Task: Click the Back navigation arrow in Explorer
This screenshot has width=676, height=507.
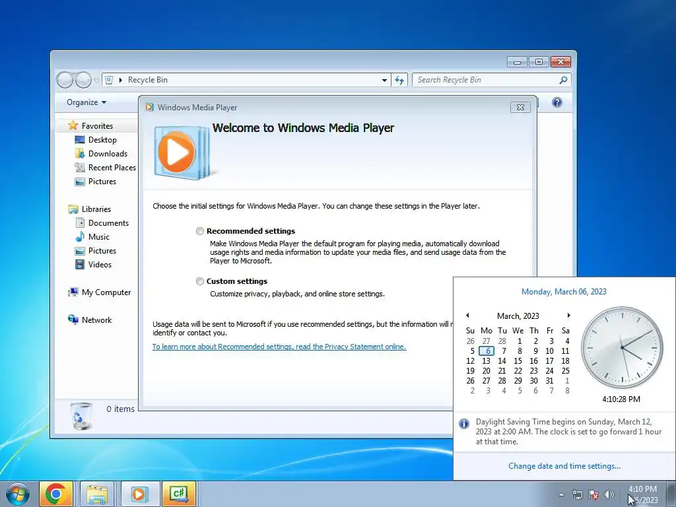Action: pyautogui.click(x=65, y=80)
